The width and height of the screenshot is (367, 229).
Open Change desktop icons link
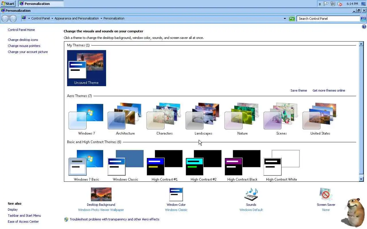point(23,40)
